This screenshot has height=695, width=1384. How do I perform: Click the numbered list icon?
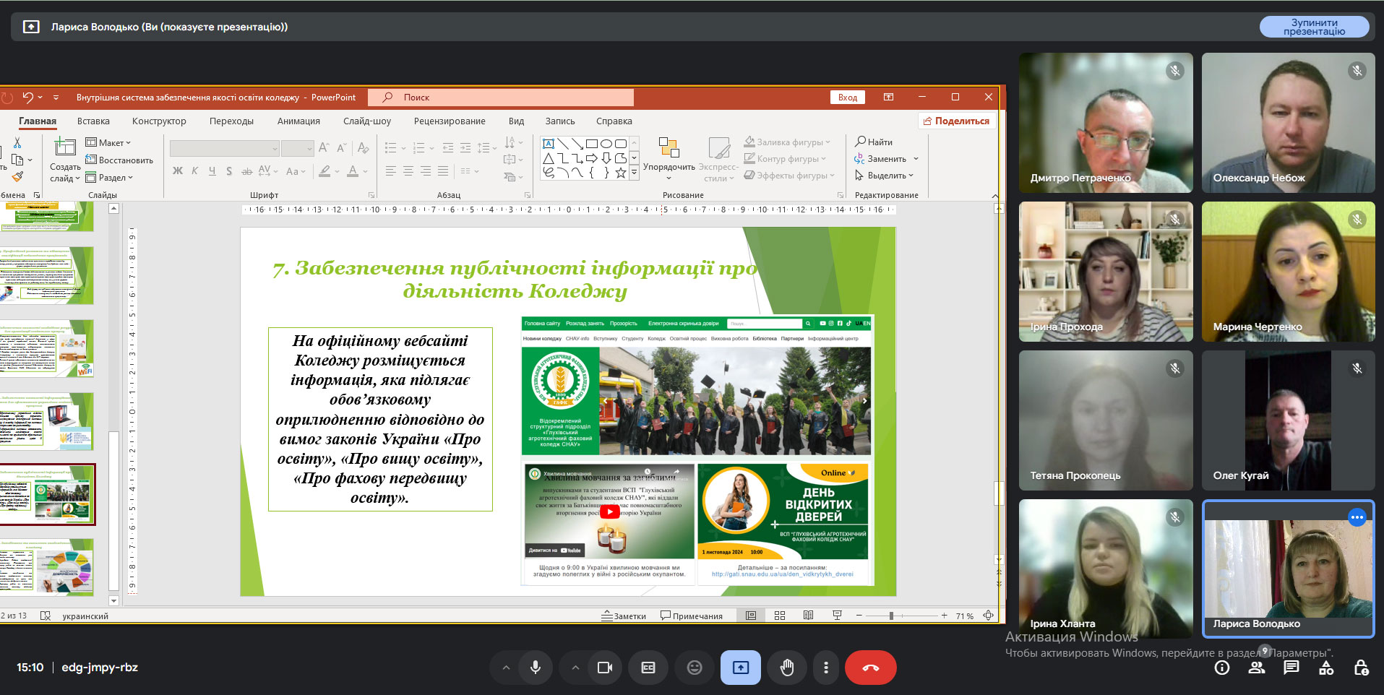[418, 148]
